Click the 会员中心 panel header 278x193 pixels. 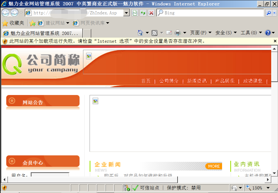click(43, 161)
